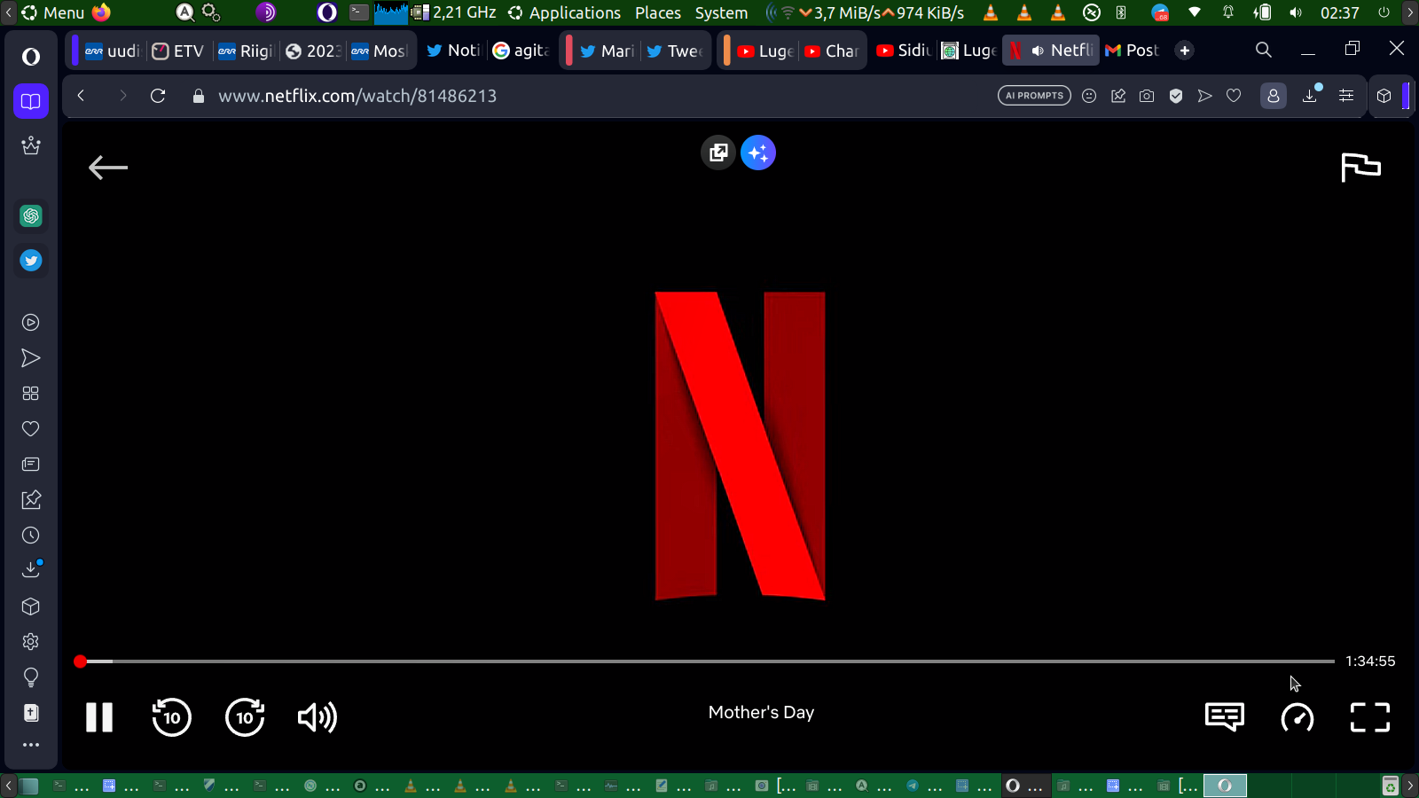Open Settings gear in the sidebar
The width and height of the screenshot is (1419, 798).
(31, 642)
